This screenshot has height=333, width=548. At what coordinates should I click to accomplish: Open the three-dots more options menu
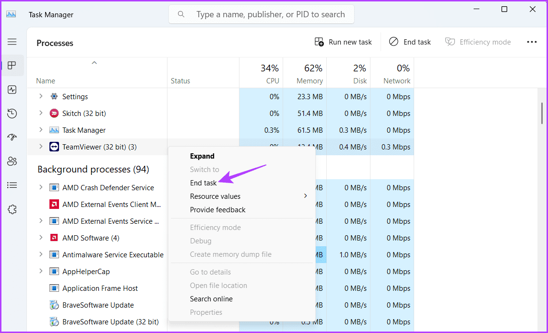tap(532, 42)
